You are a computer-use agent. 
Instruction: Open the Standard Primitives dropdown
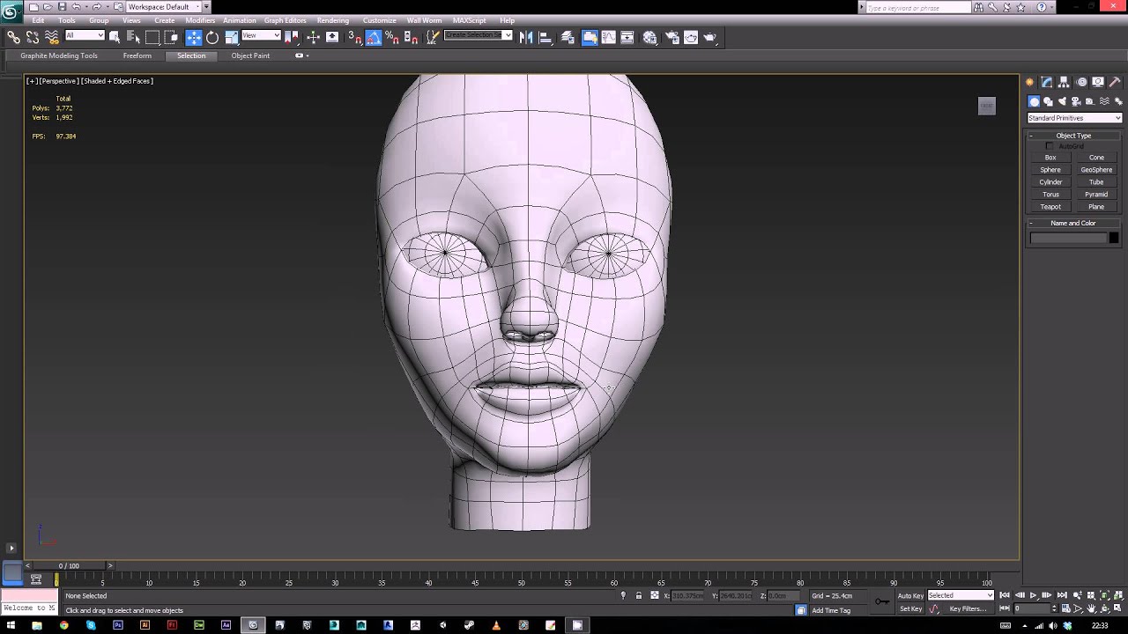[1074, 118]
